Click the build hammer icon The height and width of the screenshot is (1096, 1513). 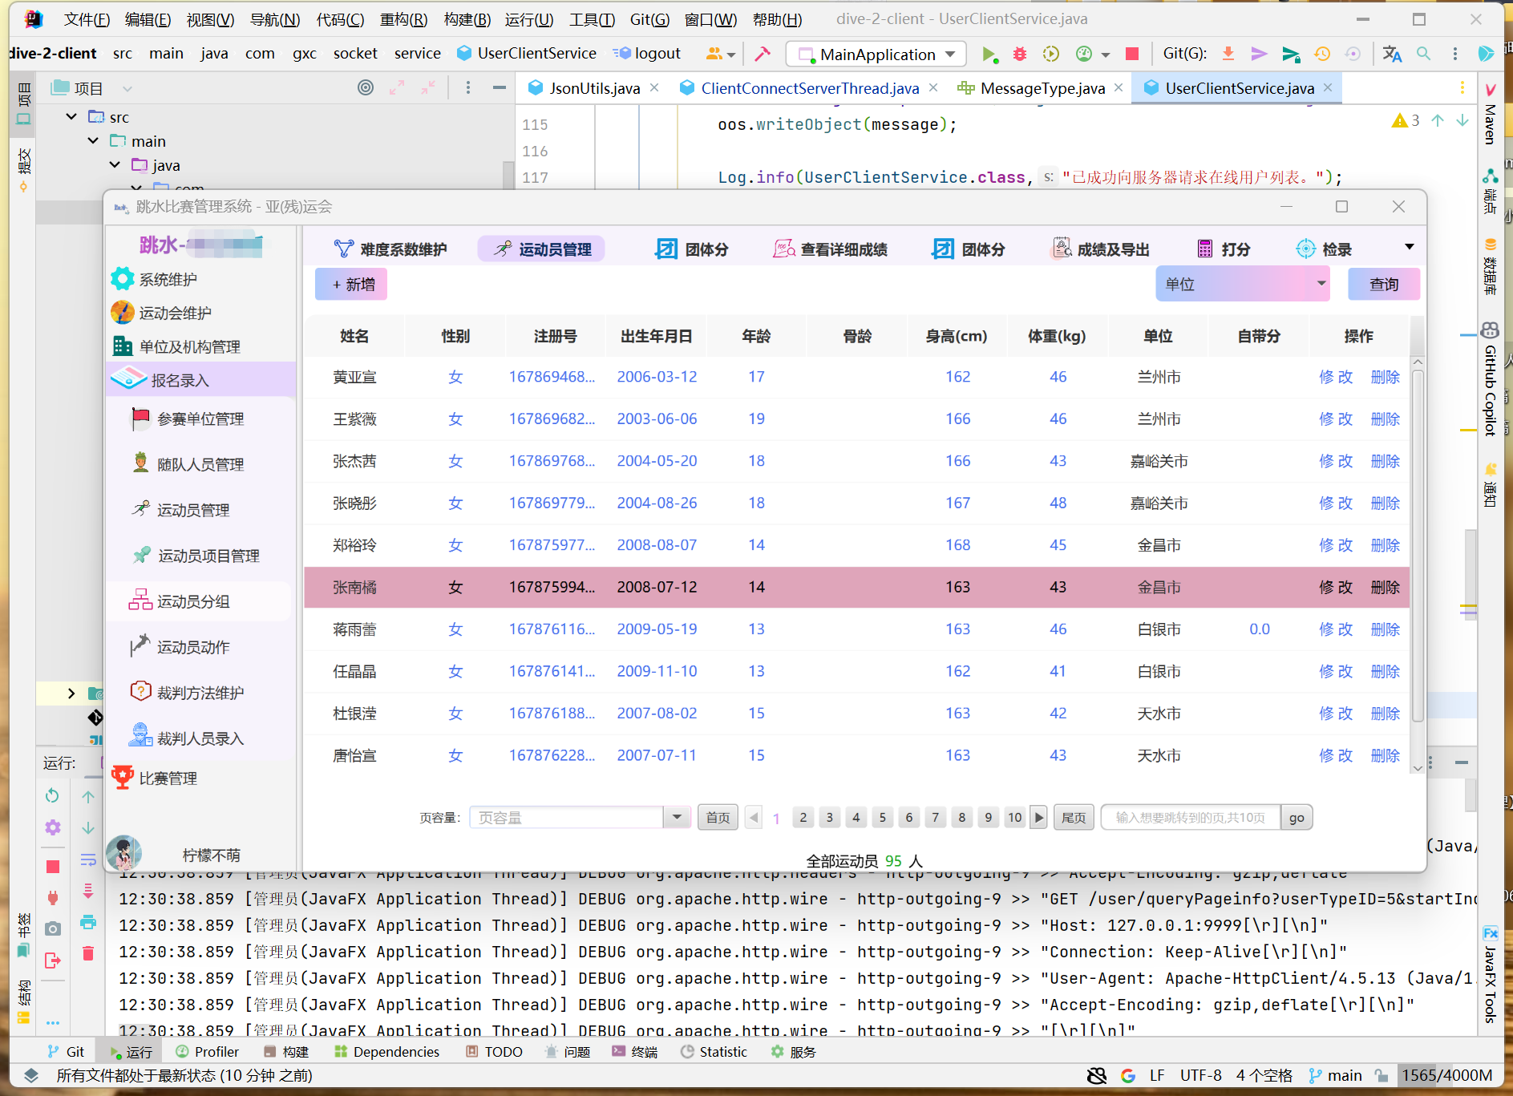(763, 55)
